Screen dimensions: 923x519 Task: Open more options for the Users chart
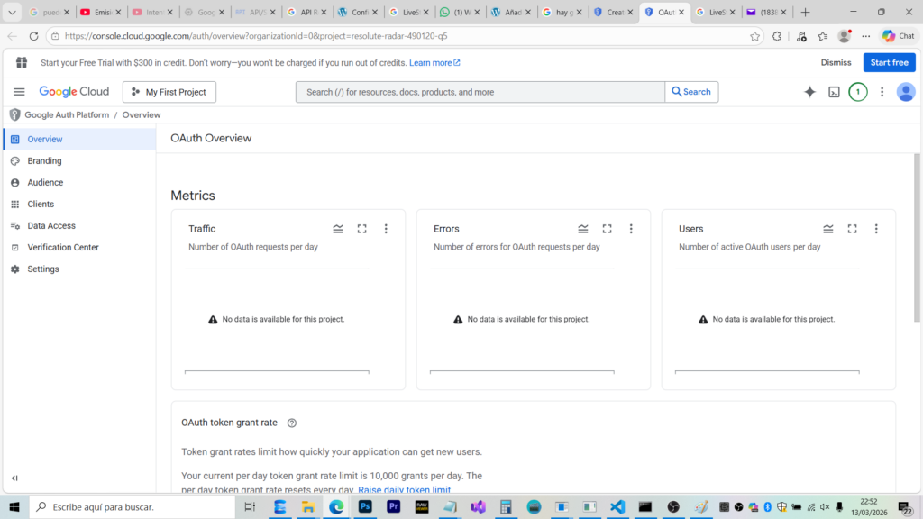tap(876, 229)
